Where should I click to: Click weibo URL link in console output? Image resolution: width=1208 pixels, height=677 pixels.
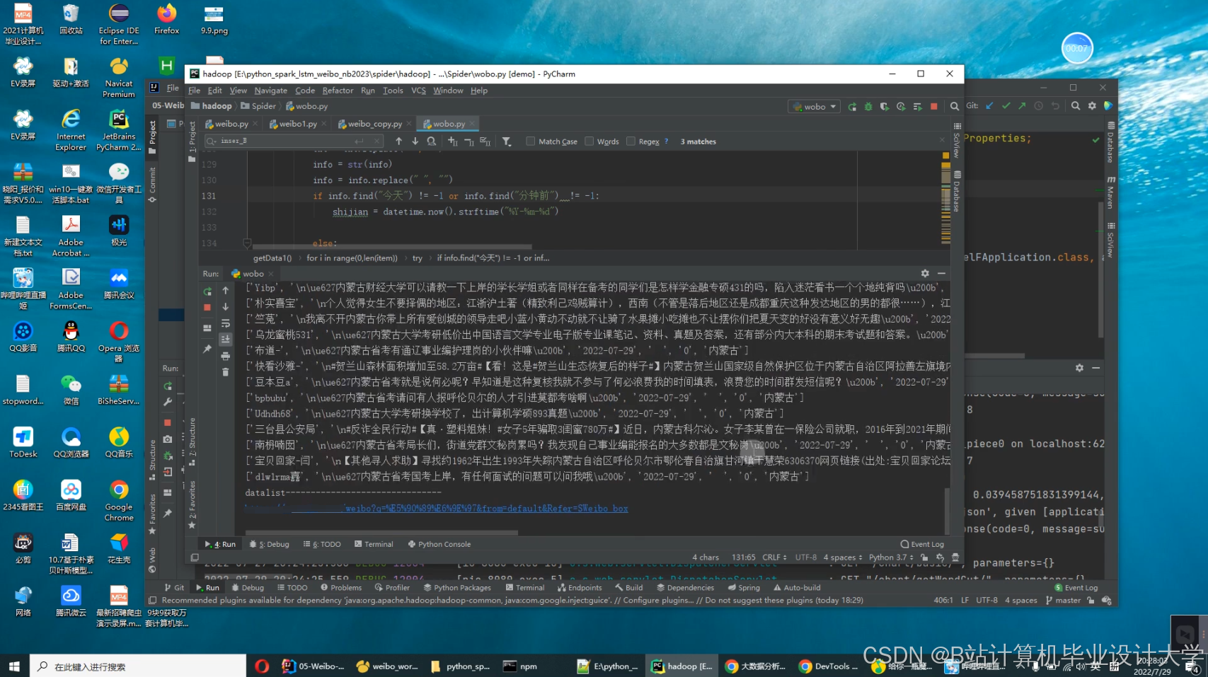point(437,509)
